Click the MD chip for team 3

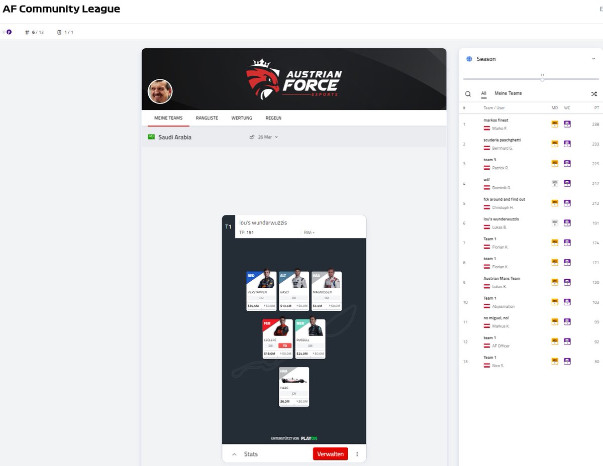tap(555, 163)
